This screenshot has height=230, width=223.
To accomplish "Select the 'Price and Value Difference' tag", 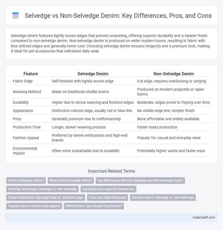I will point(108,198).
